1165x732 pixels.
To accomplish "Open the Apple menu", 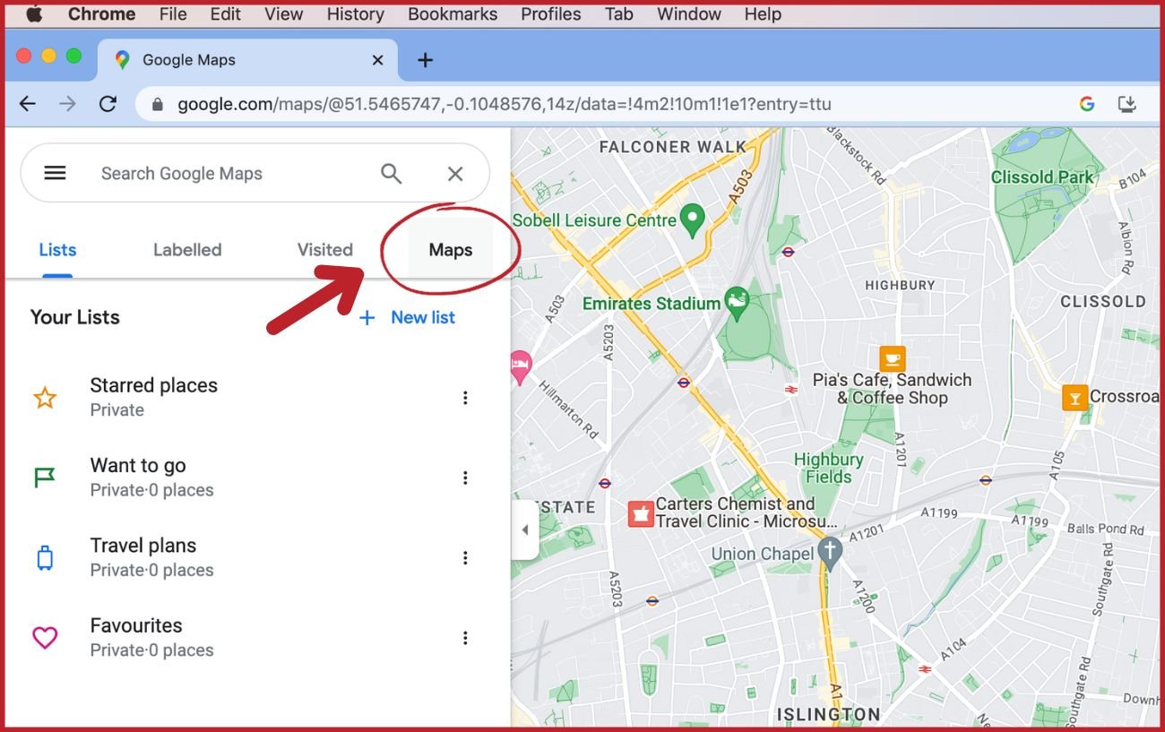I will pos(34,13).
